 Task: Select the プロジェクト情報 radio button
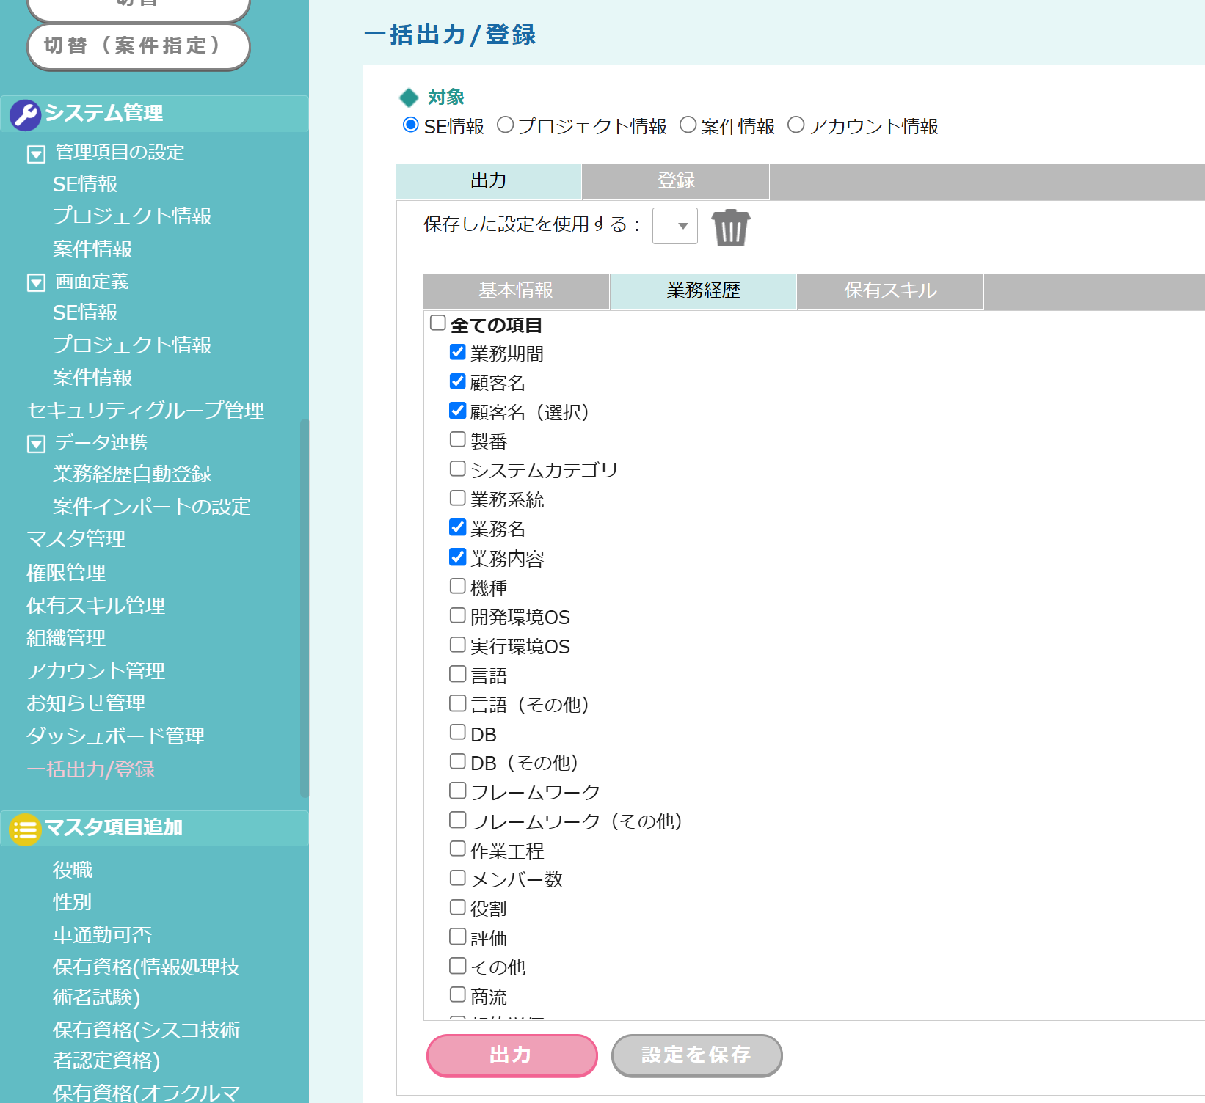click(505, 125)
